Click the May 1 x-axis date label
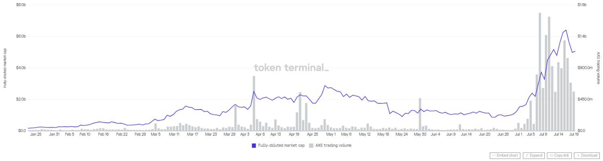 pos(331,134)
